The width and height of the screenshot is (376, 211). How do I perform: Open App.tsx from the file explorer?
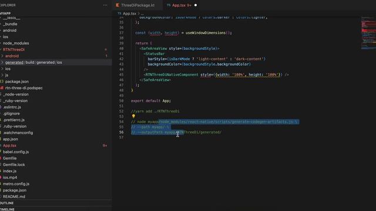tap(9, 145)
